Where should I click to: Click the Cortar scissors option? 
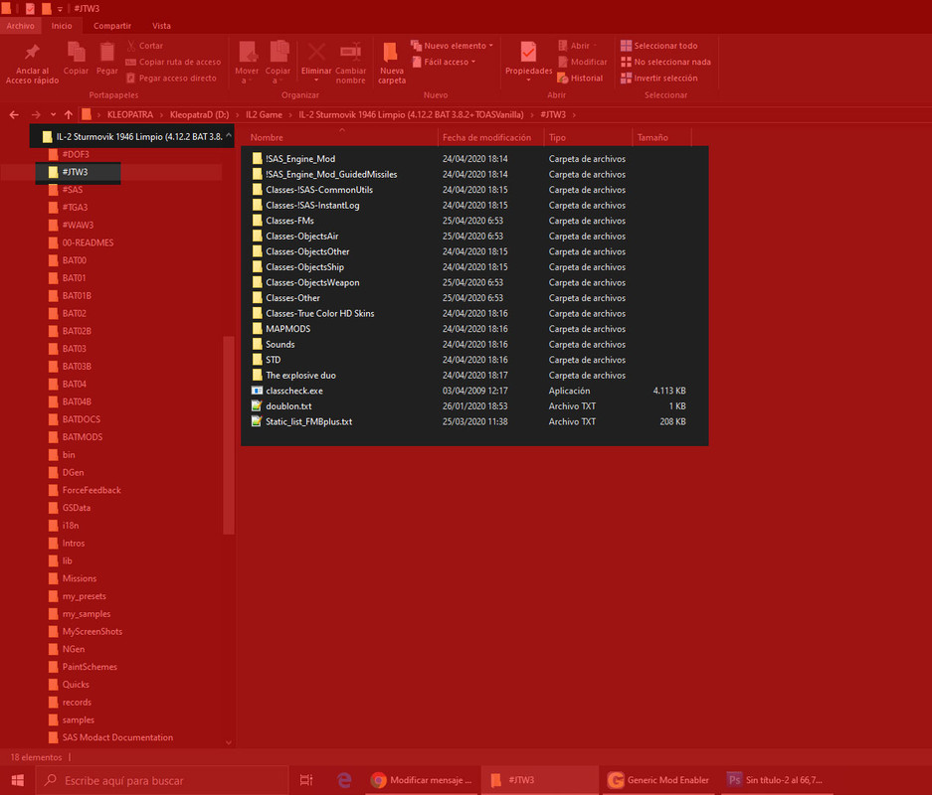[144, 46]
